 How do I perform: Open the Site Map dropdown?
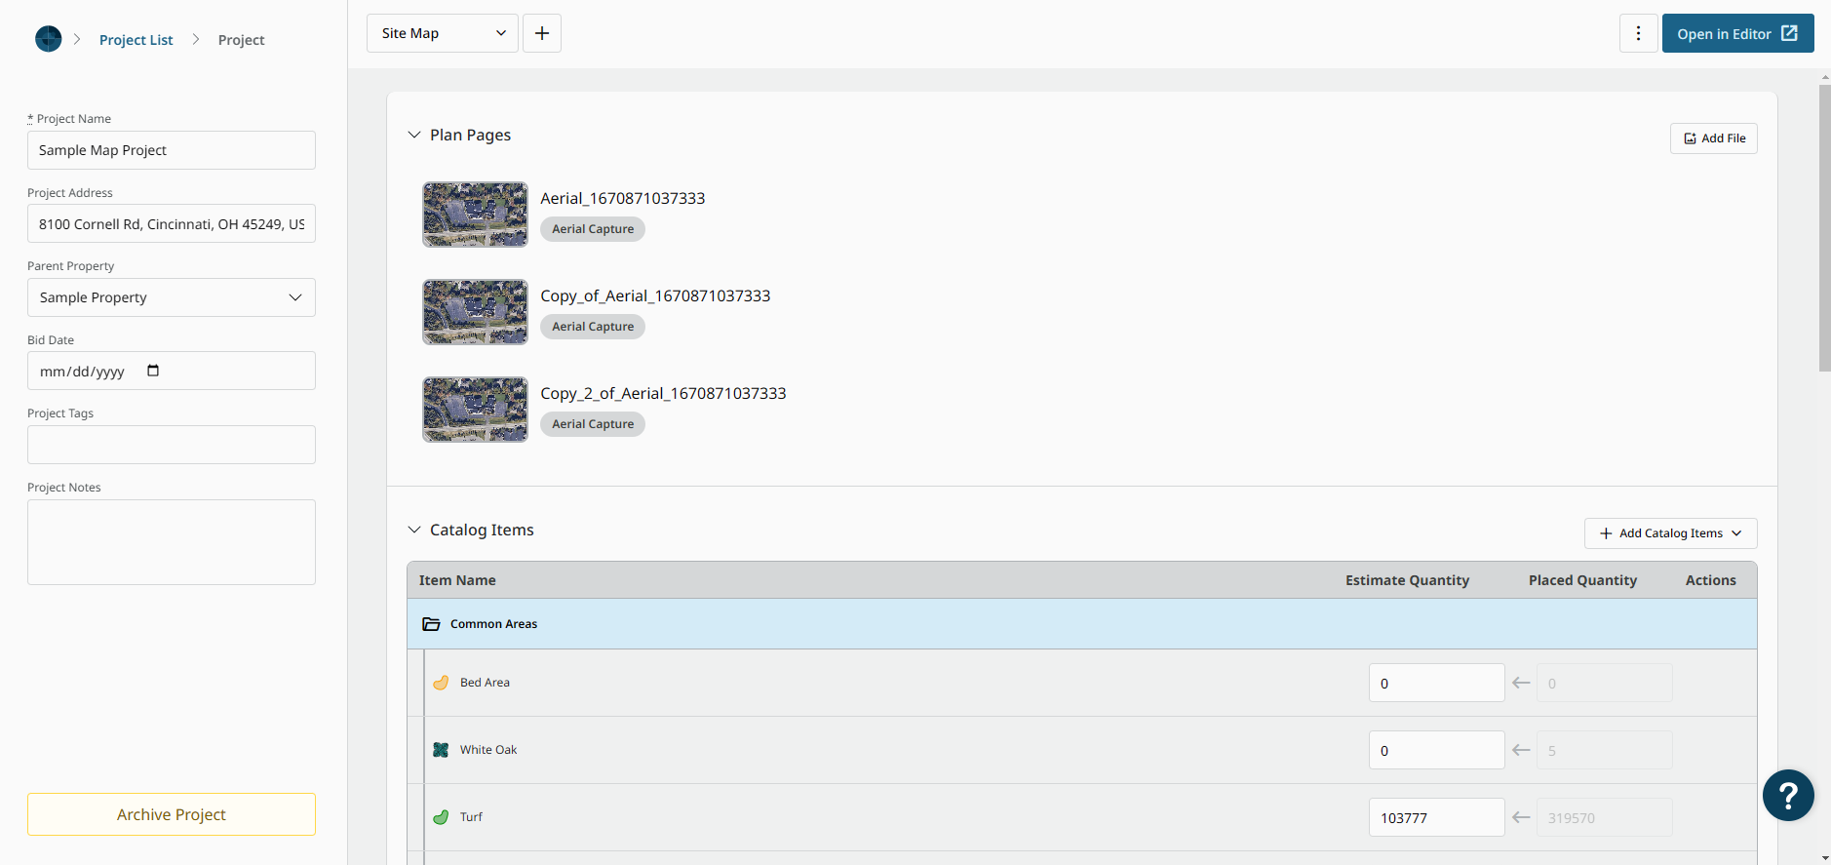tap(443, 33)
